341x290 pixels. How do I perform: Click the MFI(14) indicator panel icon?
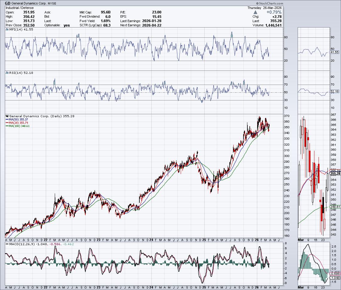tap(7, 29)
